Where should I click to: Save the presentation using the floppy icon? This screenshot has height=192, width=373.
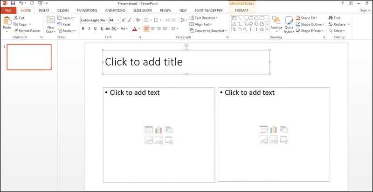point(13,3)
